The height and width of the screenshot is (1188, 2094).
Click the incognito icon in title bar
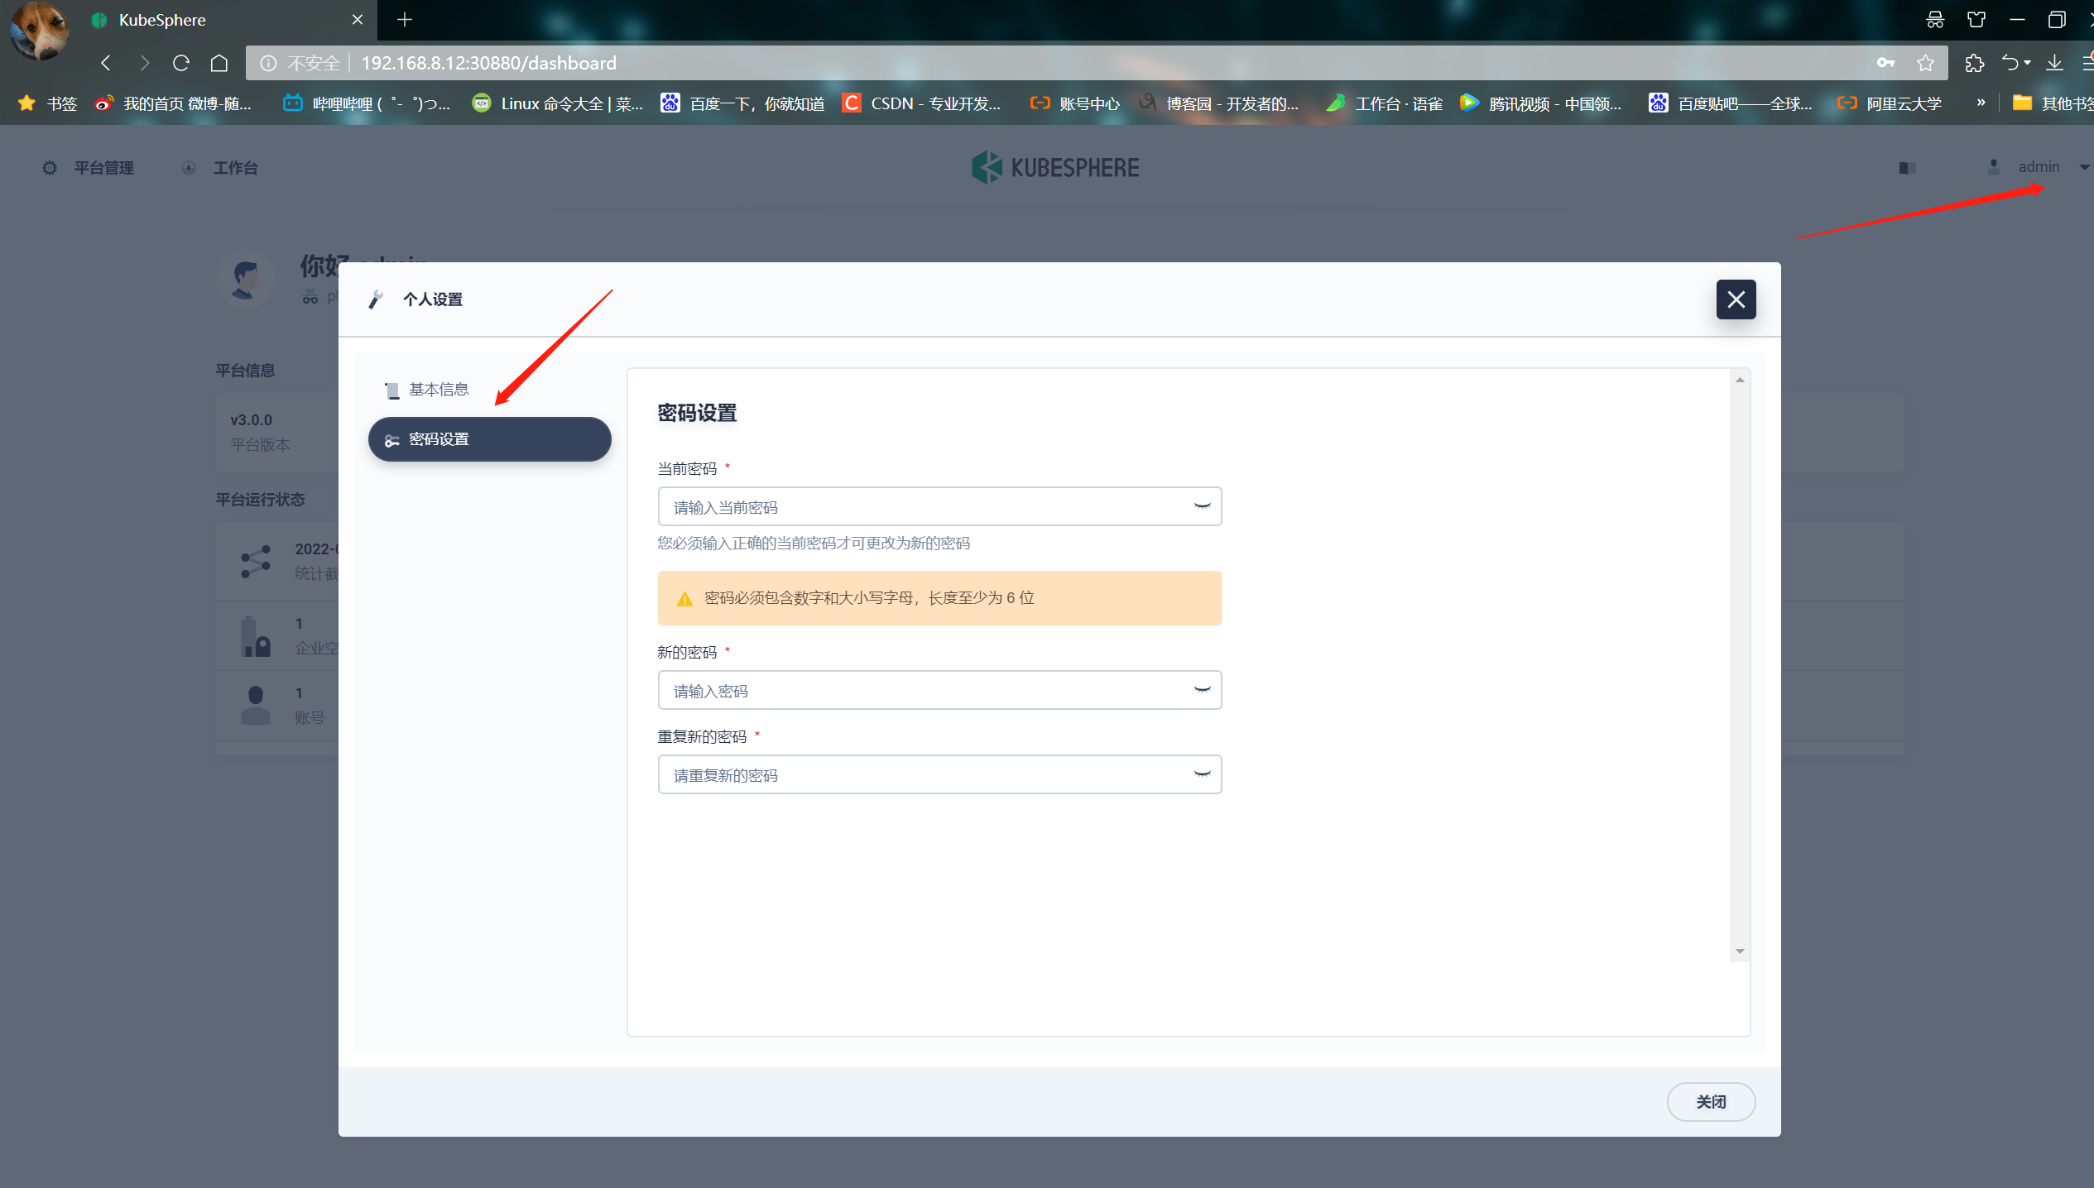coord(1935,20)
